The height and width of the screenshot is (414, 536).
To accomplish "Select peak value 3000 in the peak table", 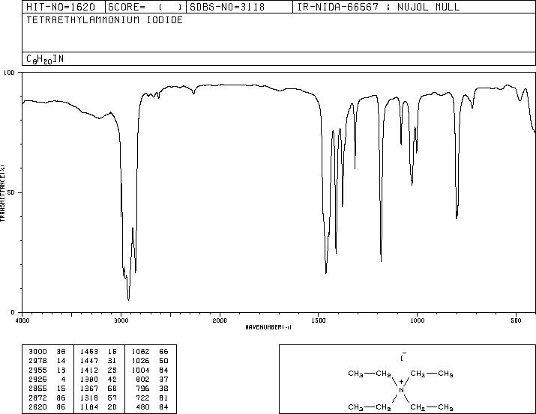I will (x=37, y=352).
